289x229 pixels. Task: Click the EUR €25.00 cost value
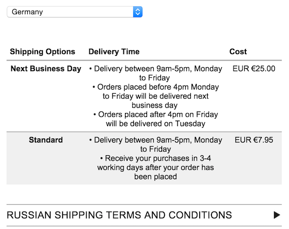[254, 69]
